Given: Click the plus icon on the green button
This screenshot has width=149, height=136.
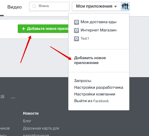Looking at the screenshot, I should (x=24, y=29).
